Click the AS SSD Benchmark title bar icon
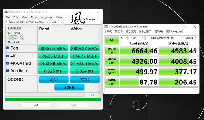This screenshot has height=120, width=204. pos(6,11)
